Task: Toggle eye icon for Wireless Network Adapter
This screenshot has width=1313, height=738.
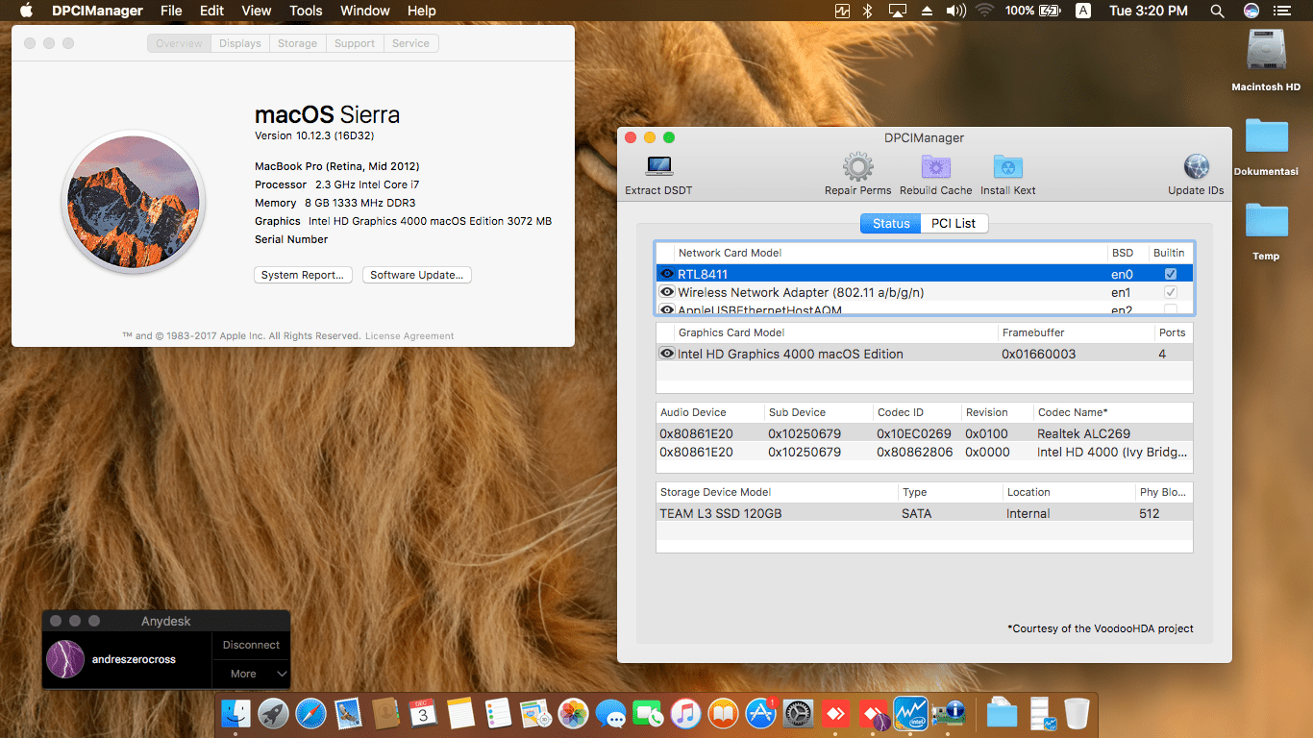Action: coord(666,292)
